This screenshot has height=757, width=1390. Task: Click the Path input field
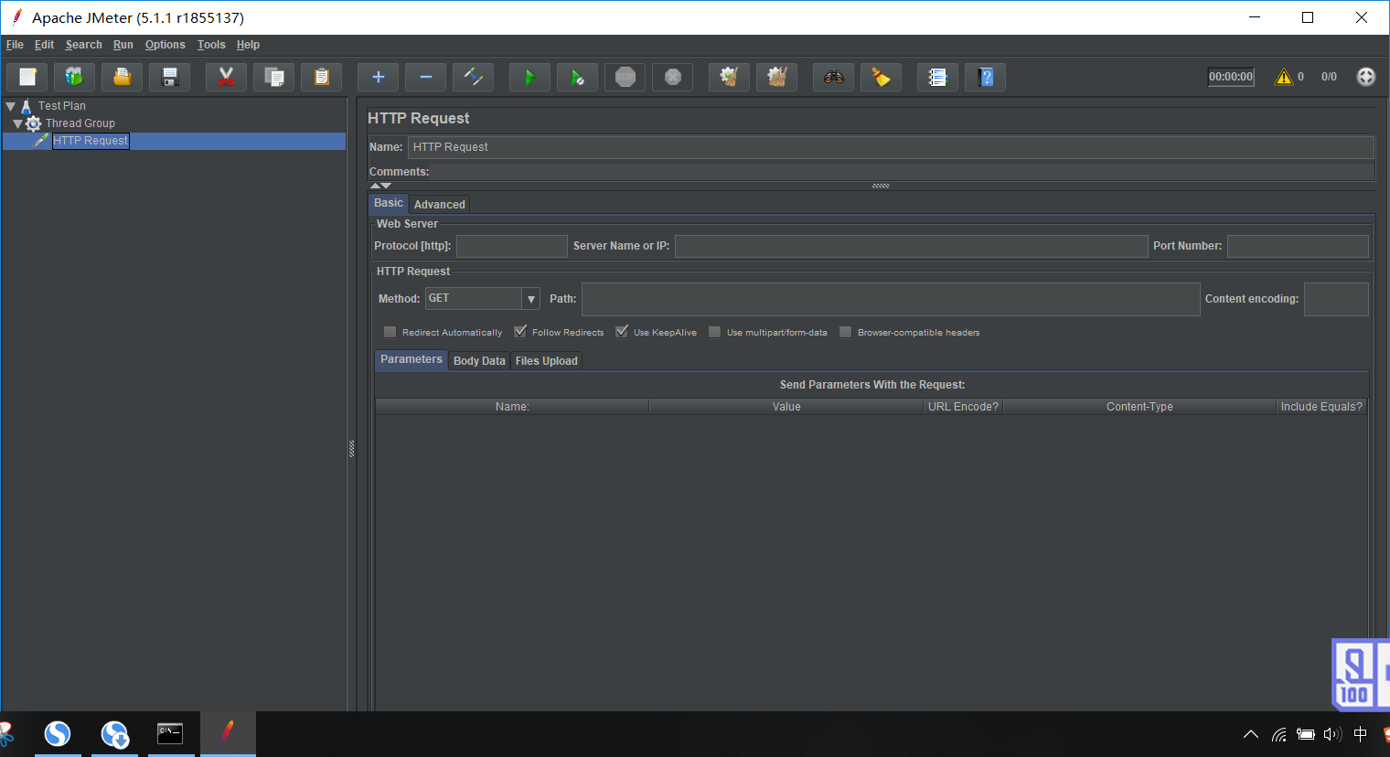[x=891, y=299]
